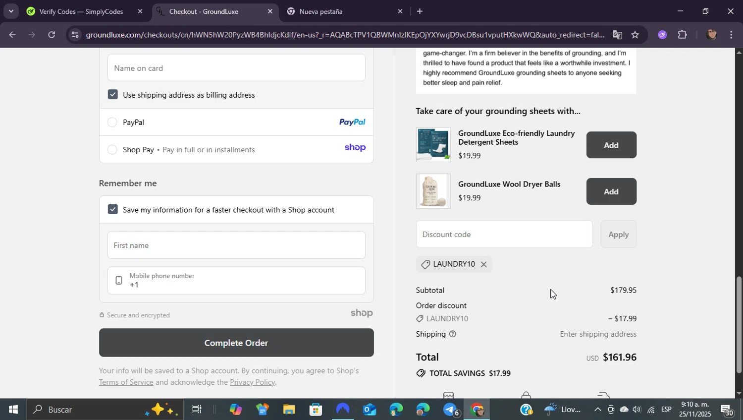Click the Enter shipping address text
Viewport: 743px width, 420px height.
pos(598,334)
